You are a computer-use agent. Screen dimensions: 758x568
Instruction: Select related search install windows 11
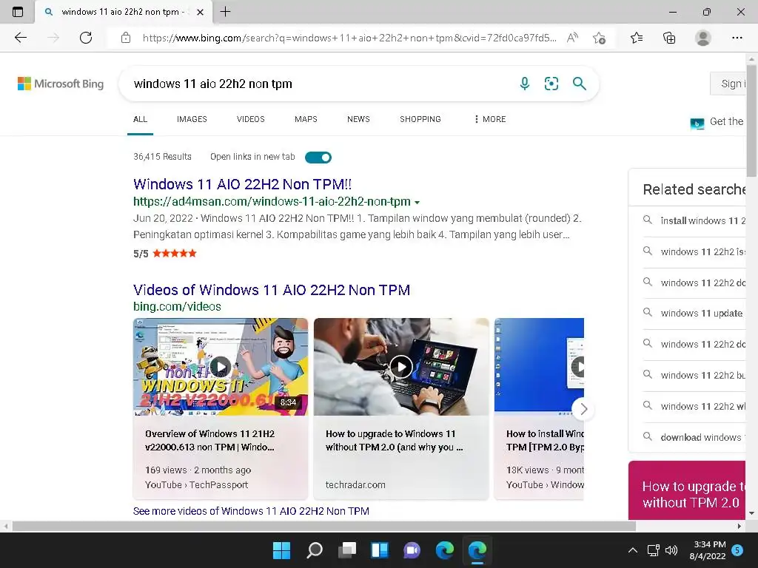coord(694,220)
